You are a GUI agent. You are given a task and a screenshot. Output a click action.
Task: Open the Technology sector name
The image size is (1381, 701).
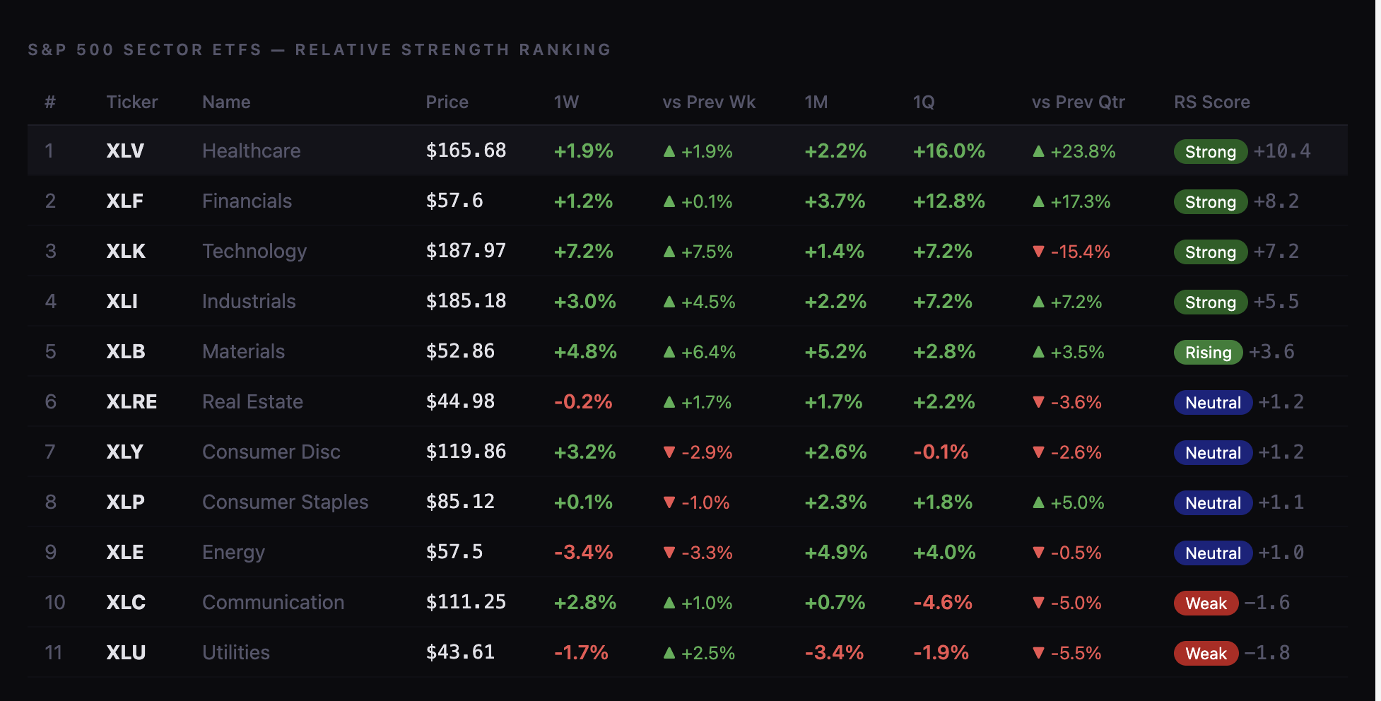254,251
